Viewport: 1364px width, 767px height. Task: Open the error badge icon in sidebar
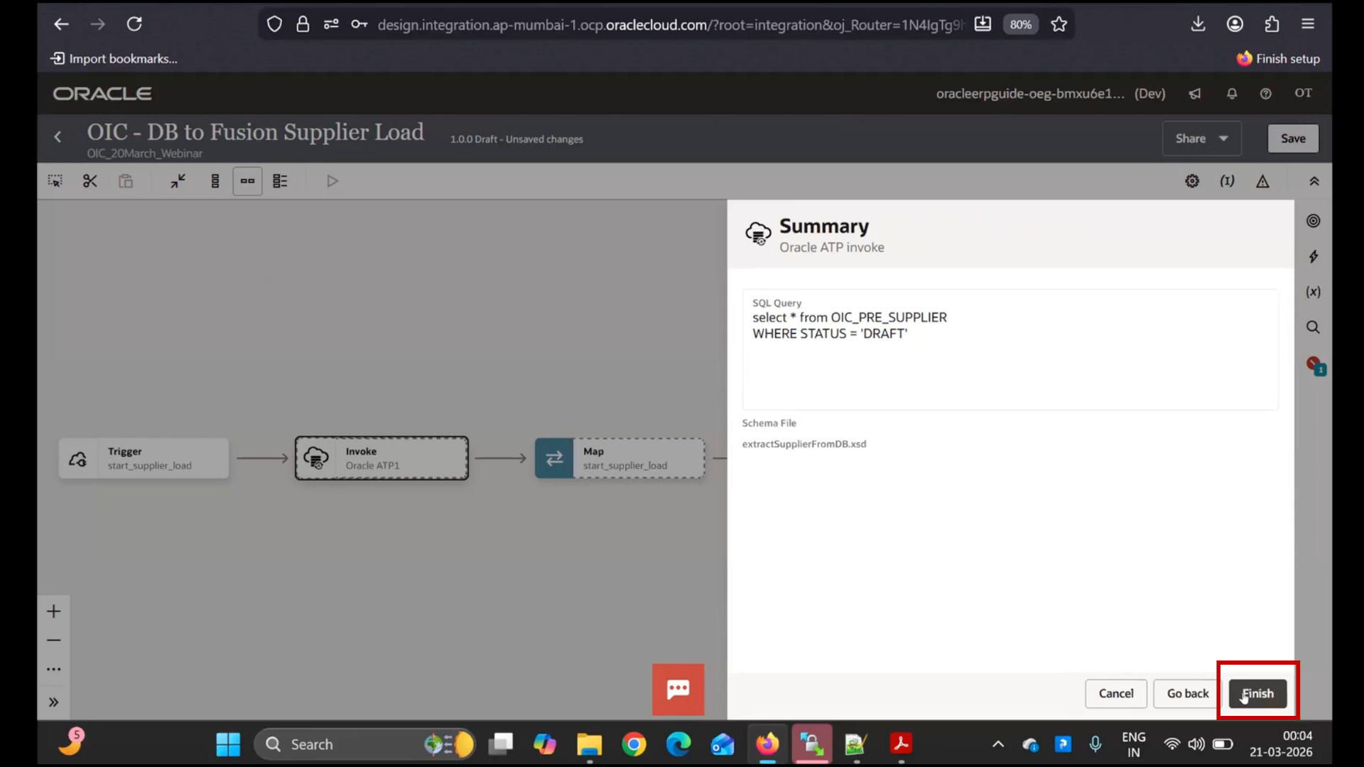tap(1315, 365)
